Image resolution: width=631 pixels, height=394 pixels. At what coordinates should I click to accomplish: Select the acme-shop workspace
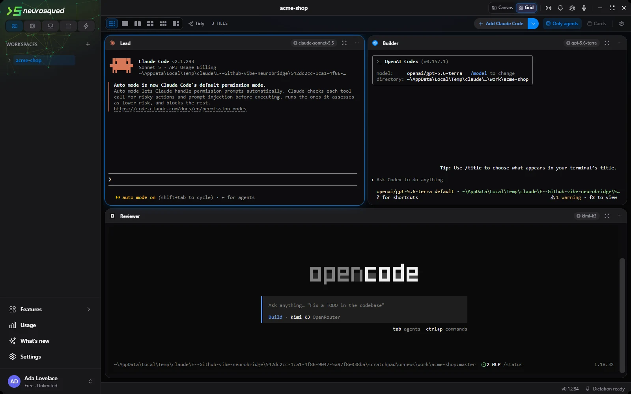pyautogui.click(x=44, y=60)
